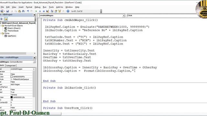
Task: Open the Tools menu
Action: 51,7
